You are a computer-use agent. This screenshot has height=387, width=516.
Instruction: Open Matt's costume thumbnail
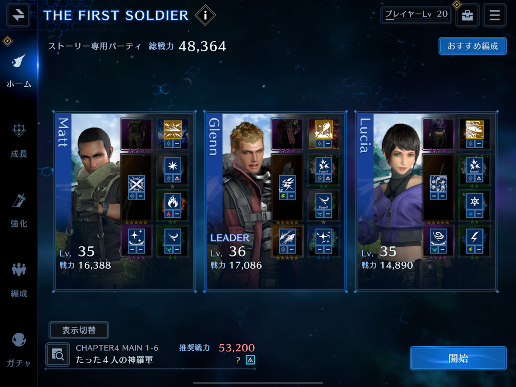coord(136,134)
